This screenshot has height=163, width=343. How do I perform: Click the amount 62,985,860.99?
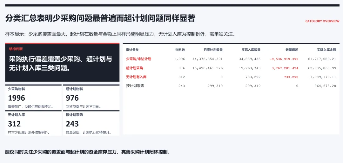(x=322, y=68)
